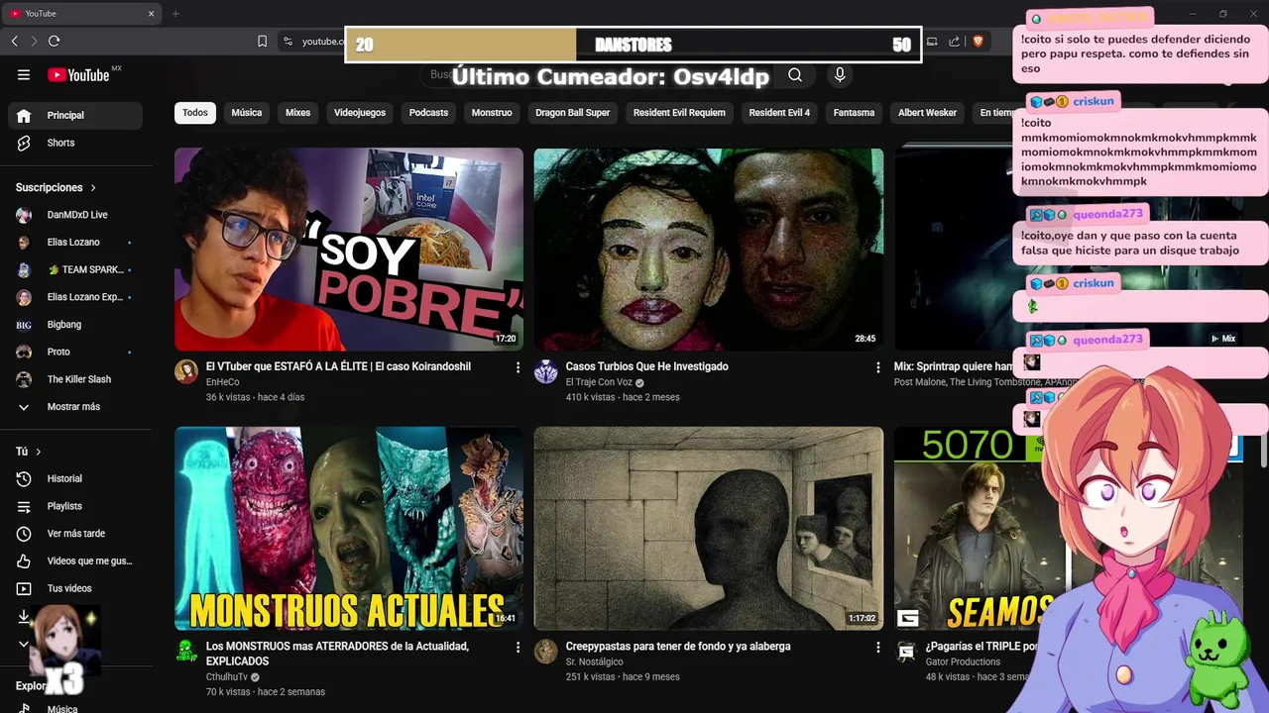
Task: Expand Suscripciones section chevron
Action: (93, 187)
